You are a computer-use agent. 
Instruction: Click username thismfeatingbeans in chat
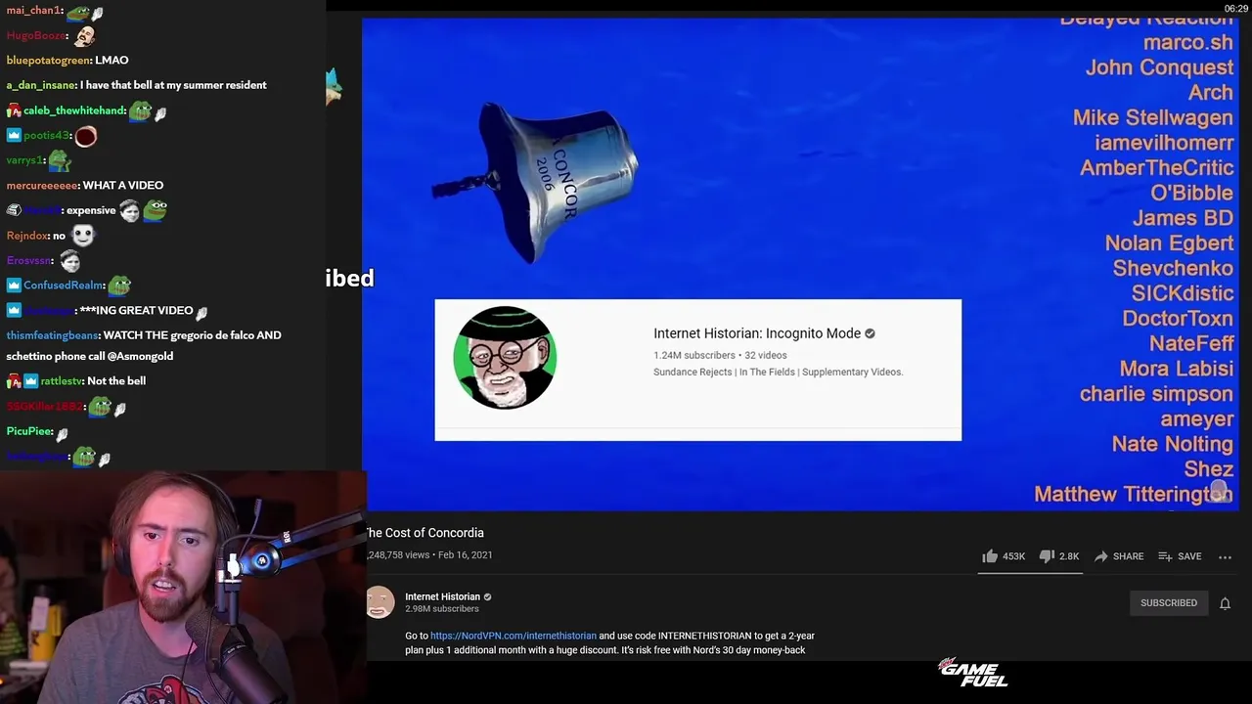tap(52, 335)
